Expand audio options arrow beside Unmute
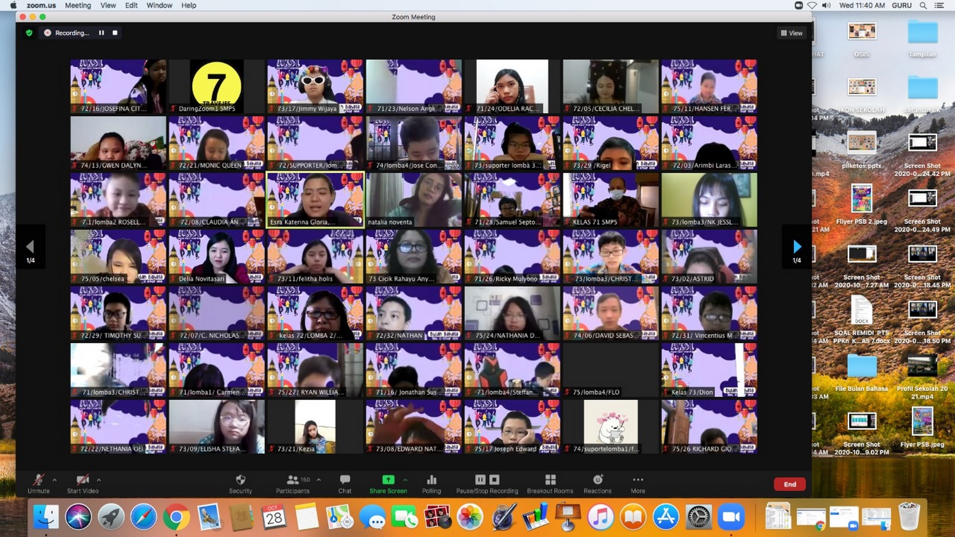The image size is (955, 537). 55,480
